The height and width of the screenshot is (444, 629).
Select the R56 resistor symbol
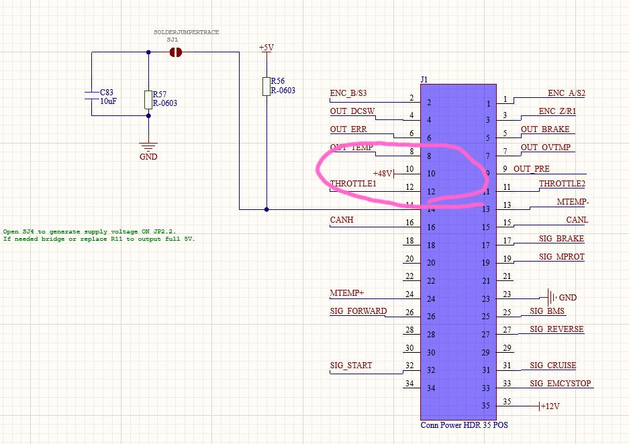click(267, 86)
